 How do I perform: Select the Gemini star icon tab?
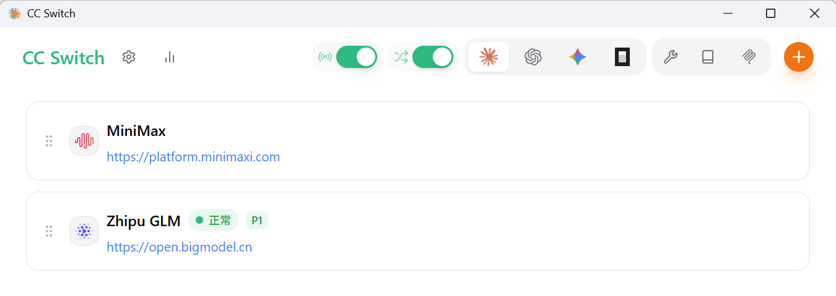[578, 57]
